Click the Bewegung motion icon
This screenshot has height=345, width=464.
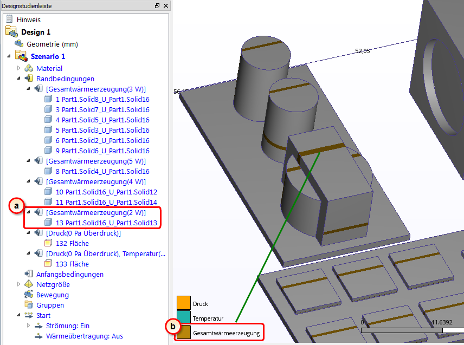point(29,295)
